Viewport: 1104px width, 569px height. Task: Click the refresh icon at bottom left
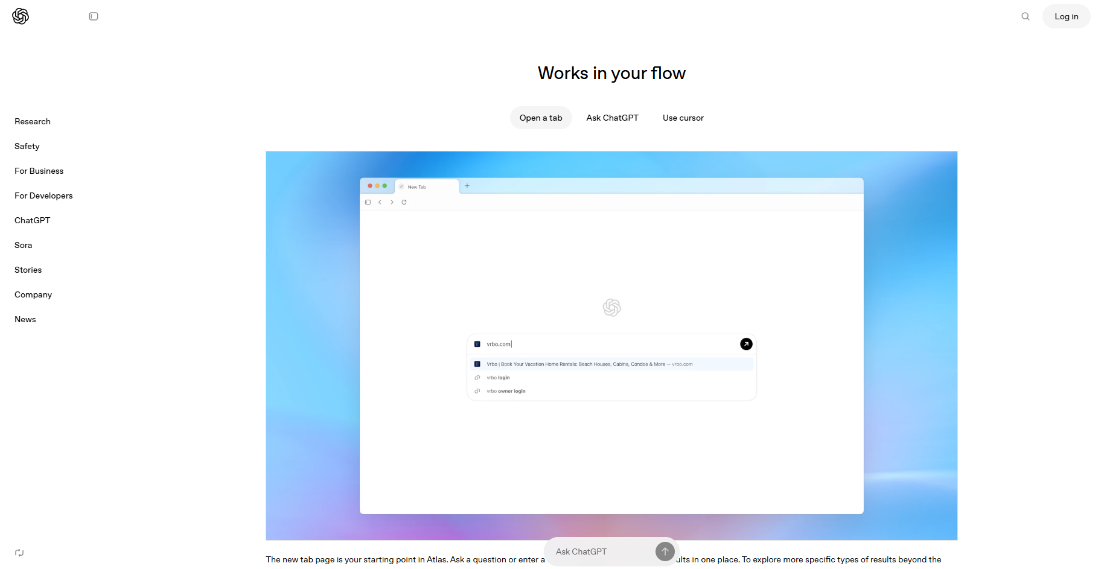[19, 553]
